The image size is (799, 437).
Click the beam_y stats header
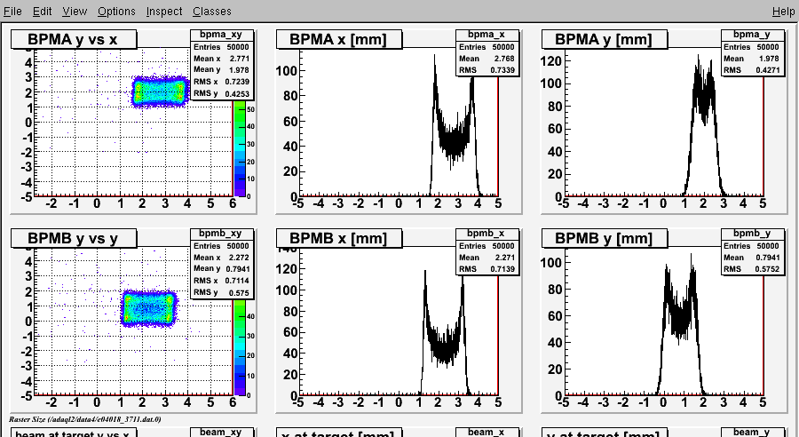[x=752, y=433]
